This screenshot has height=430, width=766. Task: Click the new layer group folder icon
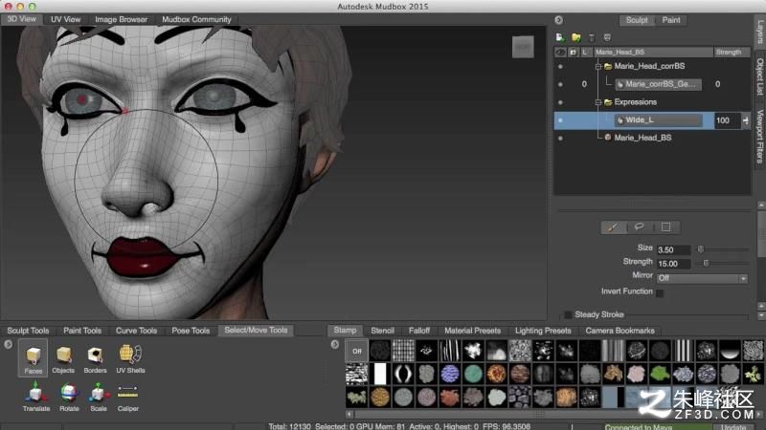(x=576, y=37)
